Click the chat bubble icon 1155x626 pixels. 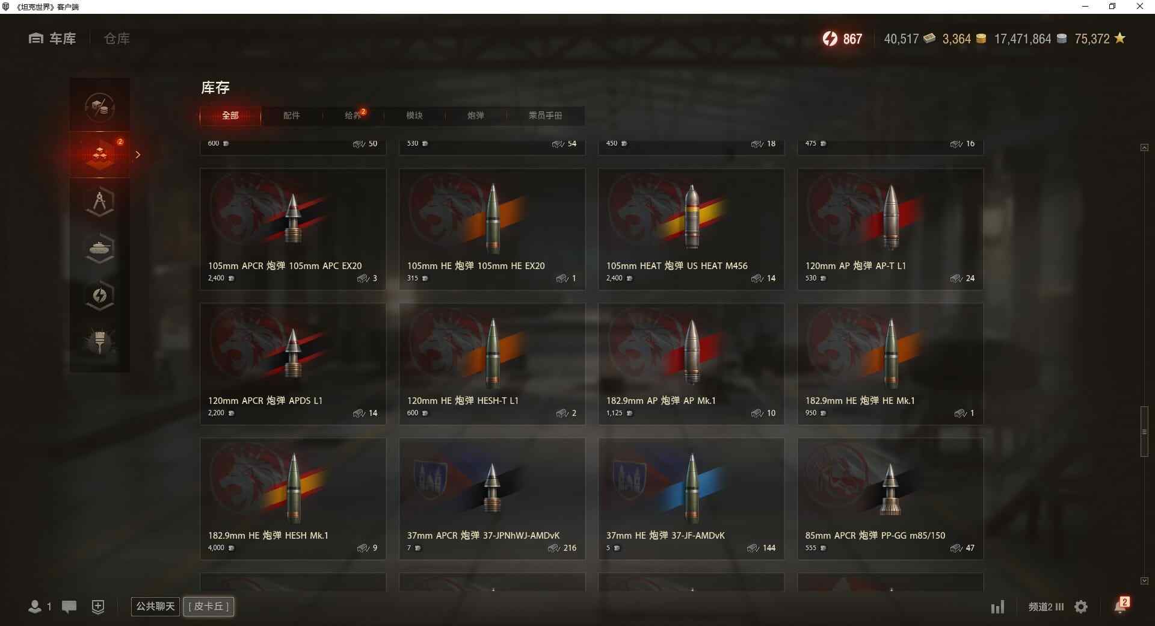tap(69, 607)
